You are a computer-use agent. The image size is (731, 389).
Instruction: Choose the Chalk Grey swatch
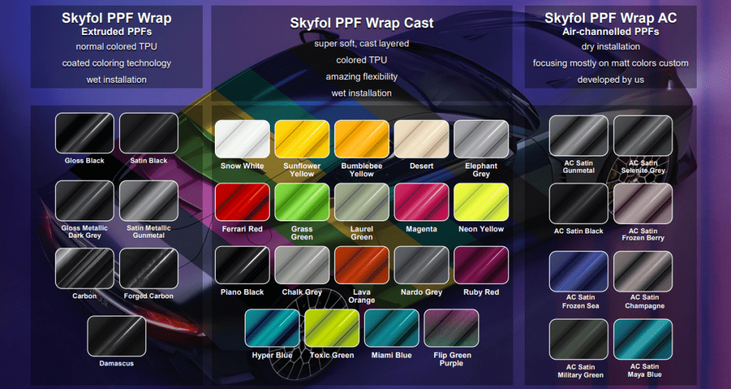(302, 265)
